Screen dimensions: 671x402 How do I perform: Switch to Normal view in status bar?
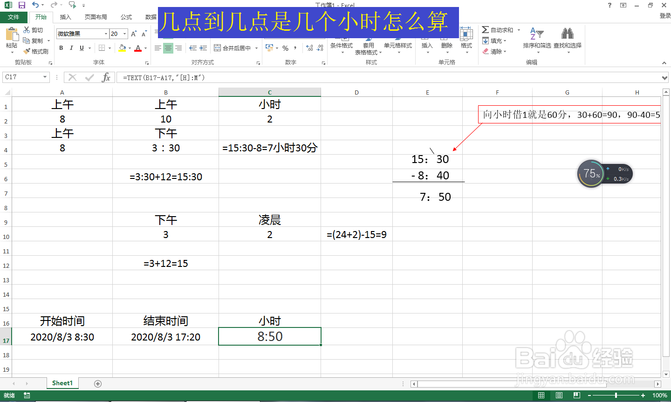(x=541, y=395)
